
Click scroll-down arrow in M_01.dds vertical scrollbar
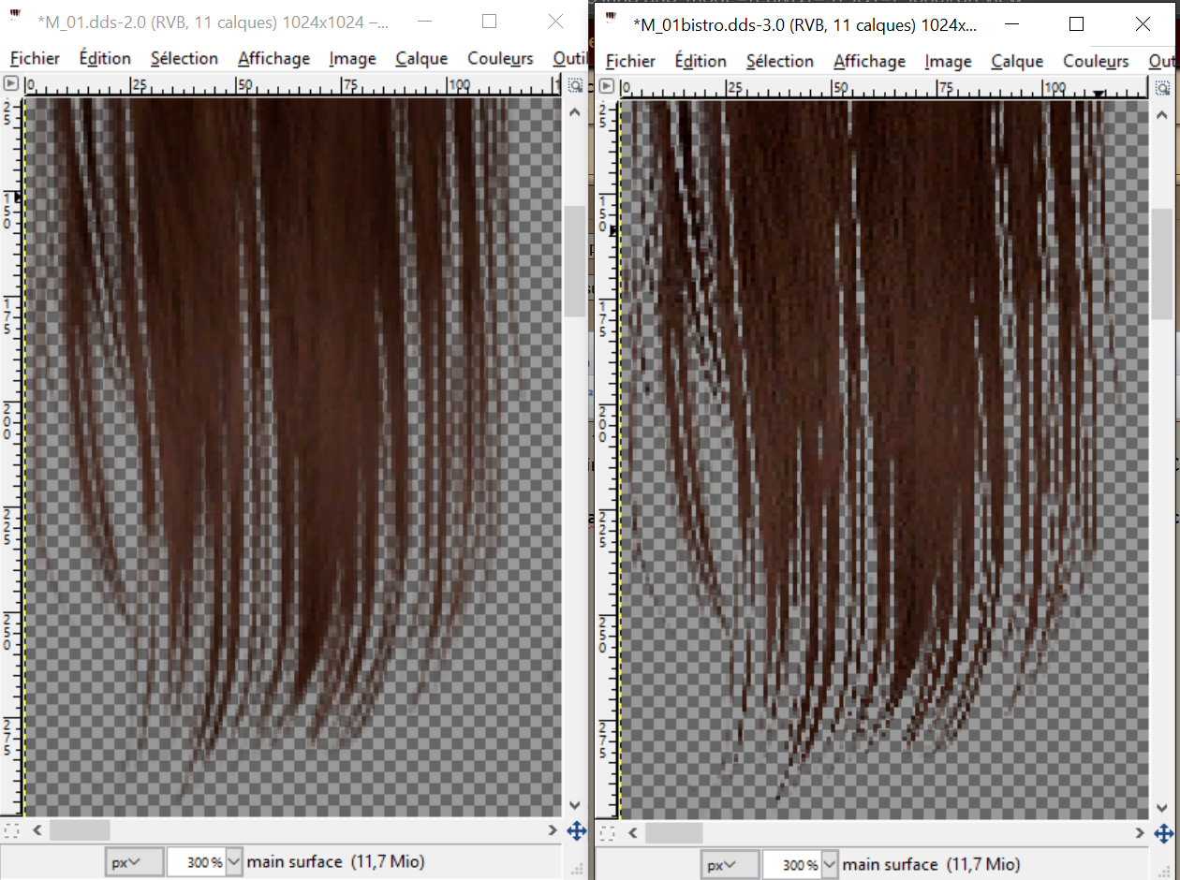pos(575,805)
